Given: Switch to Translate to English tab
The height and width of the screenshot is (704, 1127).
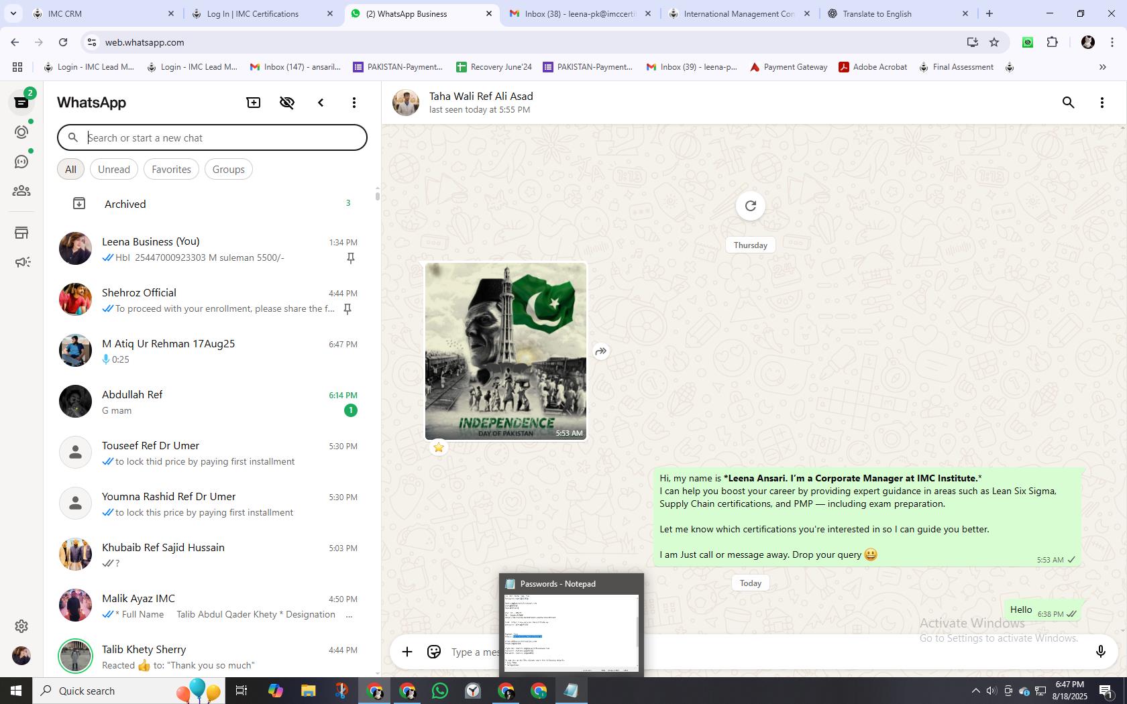Looking at the screenshot, I should pyautogui.click(x=898, y=13).
